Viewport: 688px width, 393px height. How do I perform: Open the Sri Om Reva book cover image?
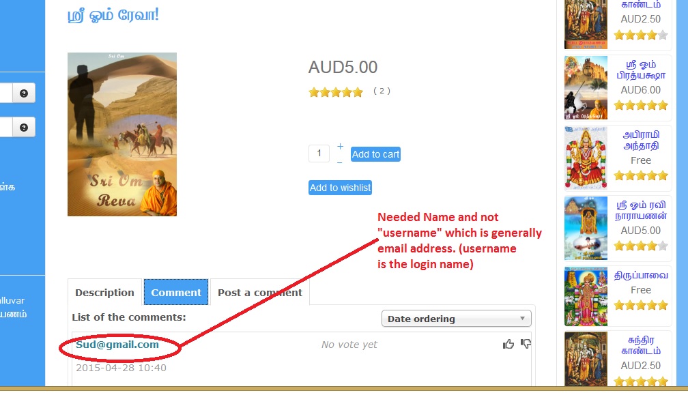coord(122,134)
